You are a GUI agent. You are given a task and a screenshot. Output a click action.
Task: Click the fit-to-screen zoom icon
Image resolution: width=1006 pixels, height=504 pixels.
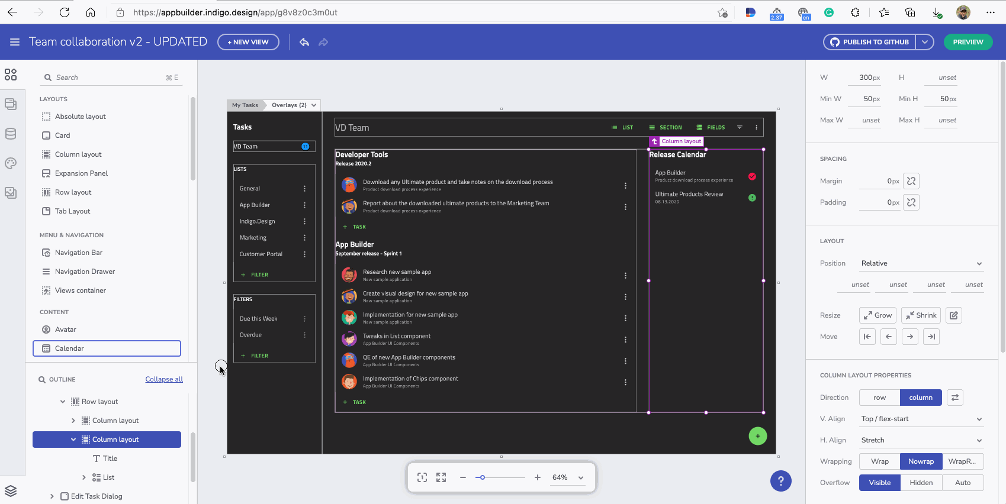point(422,477)
